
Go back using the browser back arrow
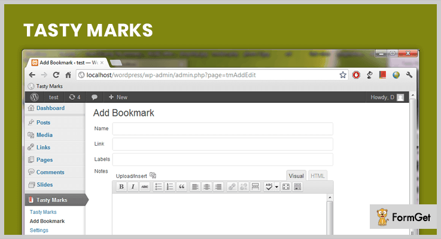click(32, 75)
